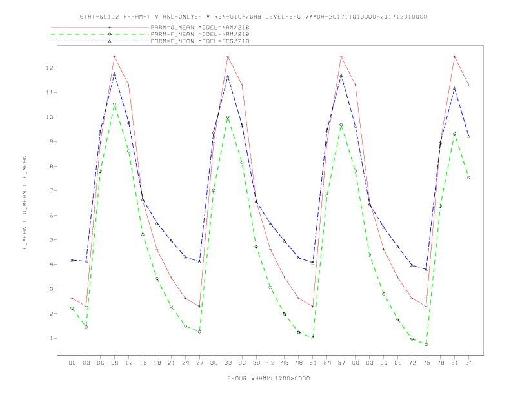The height and width of the screenshot is (395, 511).
Task: Click x-axis tick label 81
Action: pyautogui.click(x=455, y=363)
